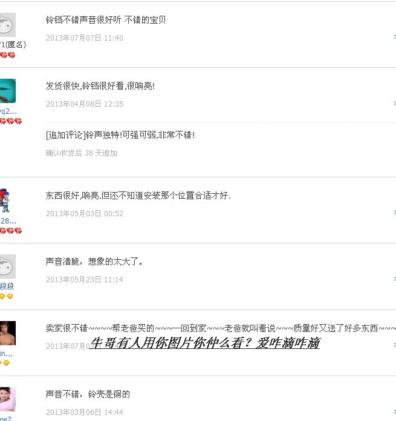
Task: Click yellow diamond icon under user in...
Action: [x=5, y=363]
